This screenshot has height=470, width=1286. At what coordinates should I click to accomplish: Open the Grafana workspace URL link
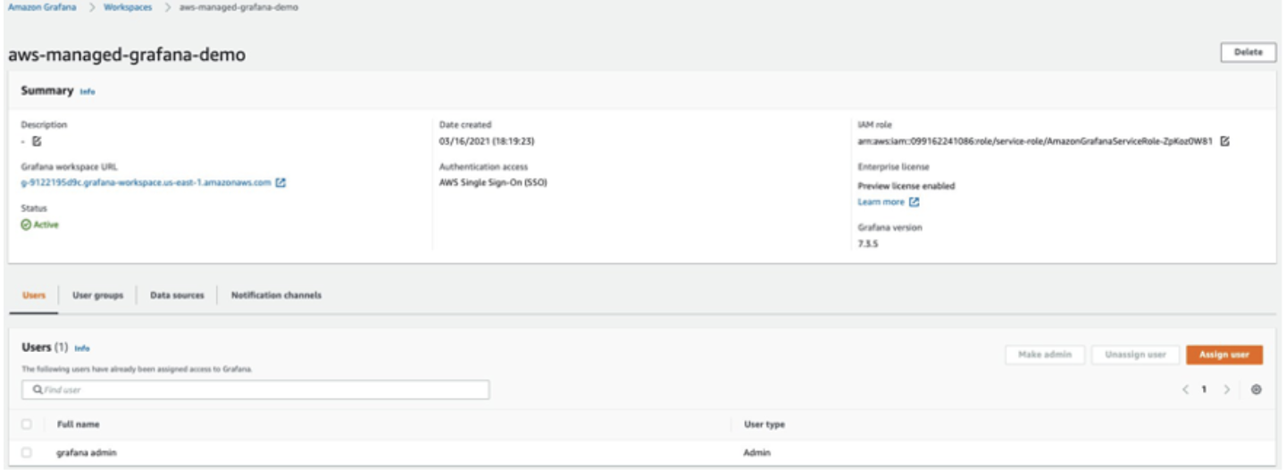pyautogui.click(x=146, y=182)
